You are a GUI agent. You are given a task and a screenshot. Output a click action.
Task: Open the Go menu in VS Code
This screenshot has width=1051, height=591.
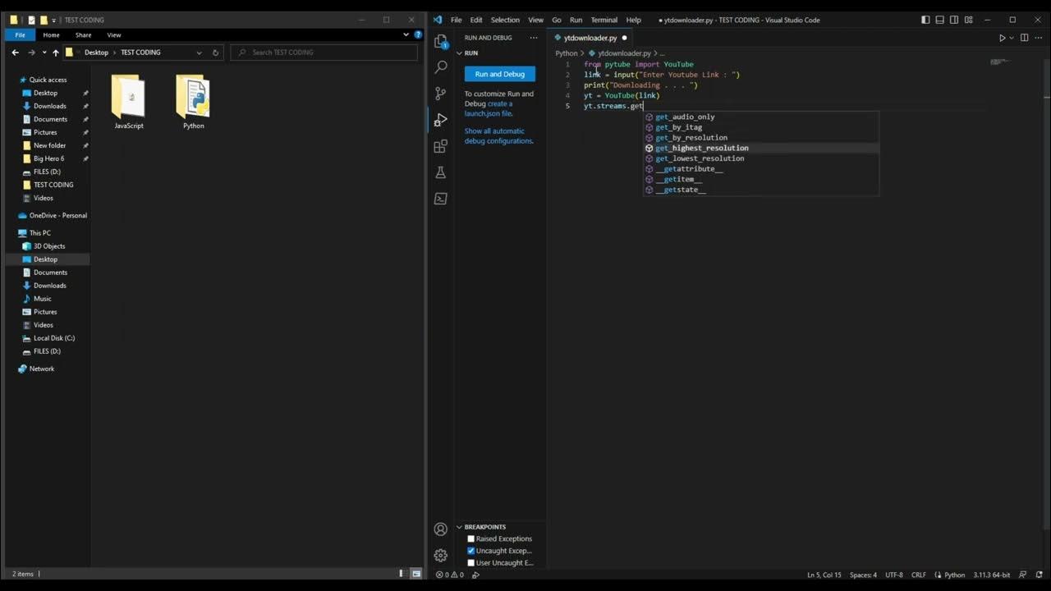point(557,20)
